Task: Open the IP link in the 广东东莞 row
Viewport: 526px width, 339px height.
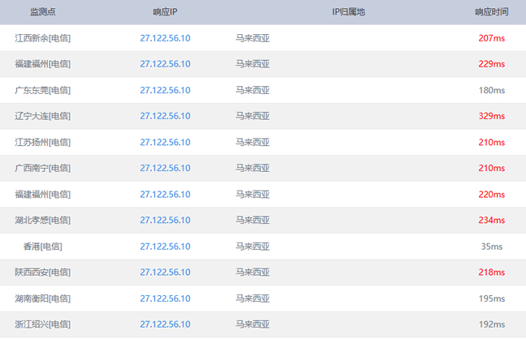Action: coord(165,90)
